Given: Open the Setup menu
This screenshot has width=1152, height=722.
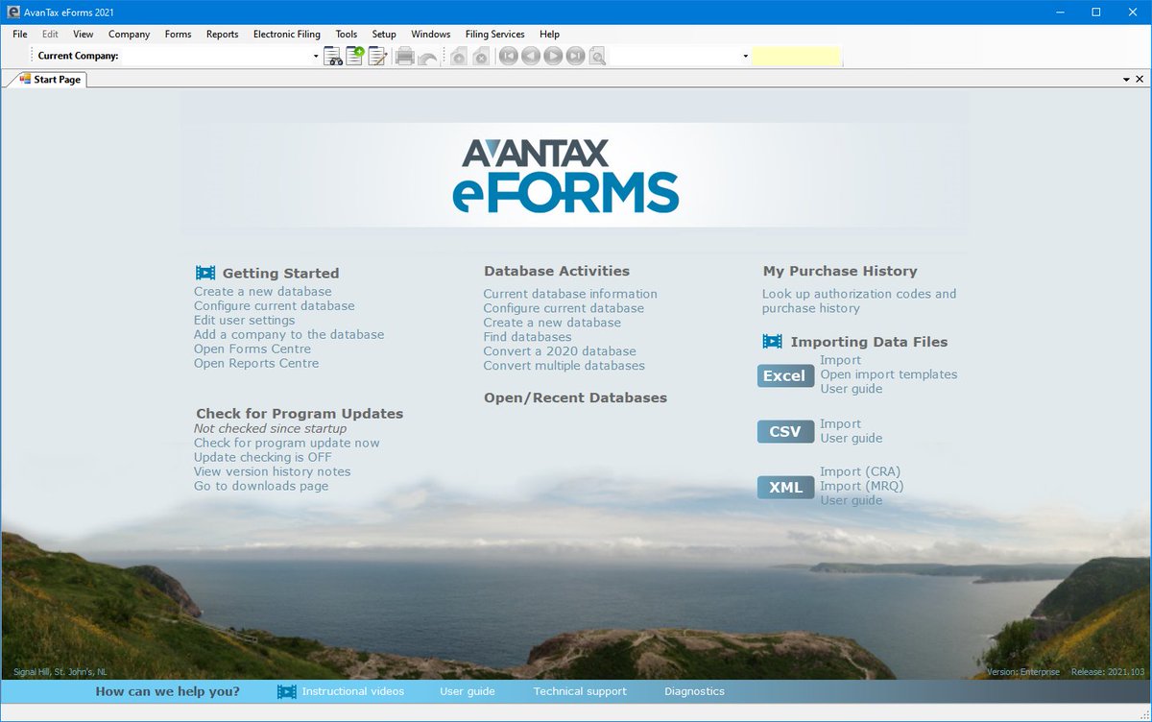Looking at the screenshot, I should click(x=384, y=34).
